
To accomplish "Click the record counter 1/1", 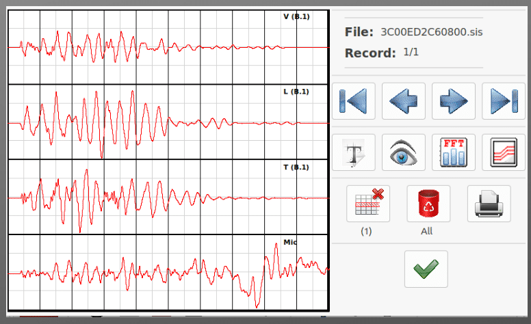I will (x=411, y=52).
